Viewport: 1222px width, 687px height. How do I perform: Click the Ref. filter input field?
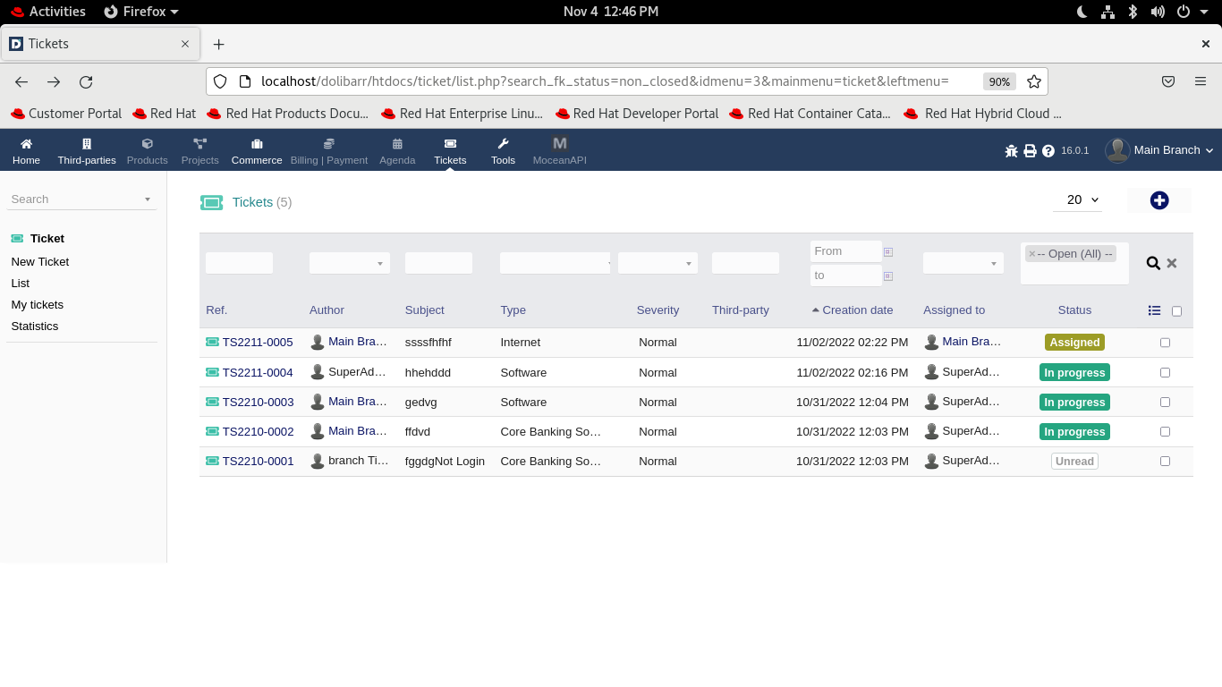click(x=239, y=263)
